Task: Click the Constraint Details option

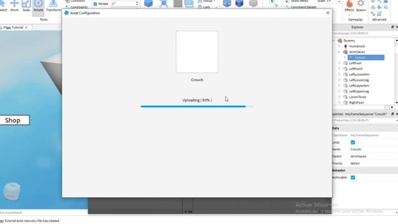Action: (x=301, y=7)
